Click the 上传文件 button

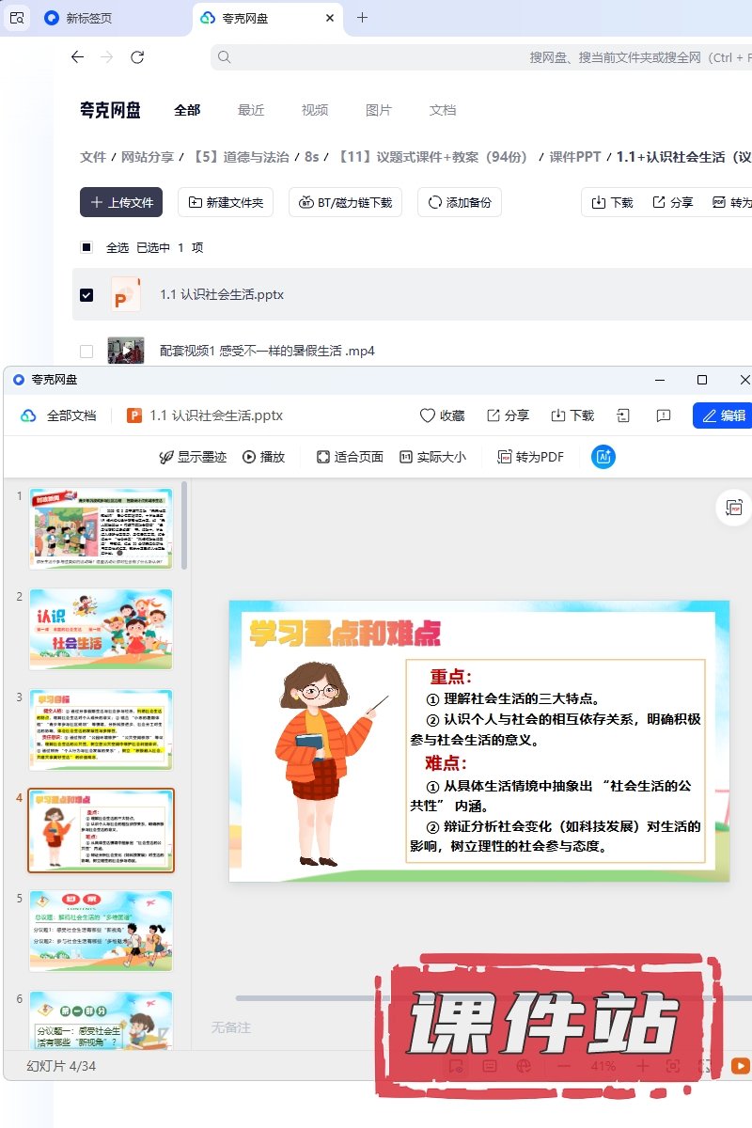(x=121, y=202)
